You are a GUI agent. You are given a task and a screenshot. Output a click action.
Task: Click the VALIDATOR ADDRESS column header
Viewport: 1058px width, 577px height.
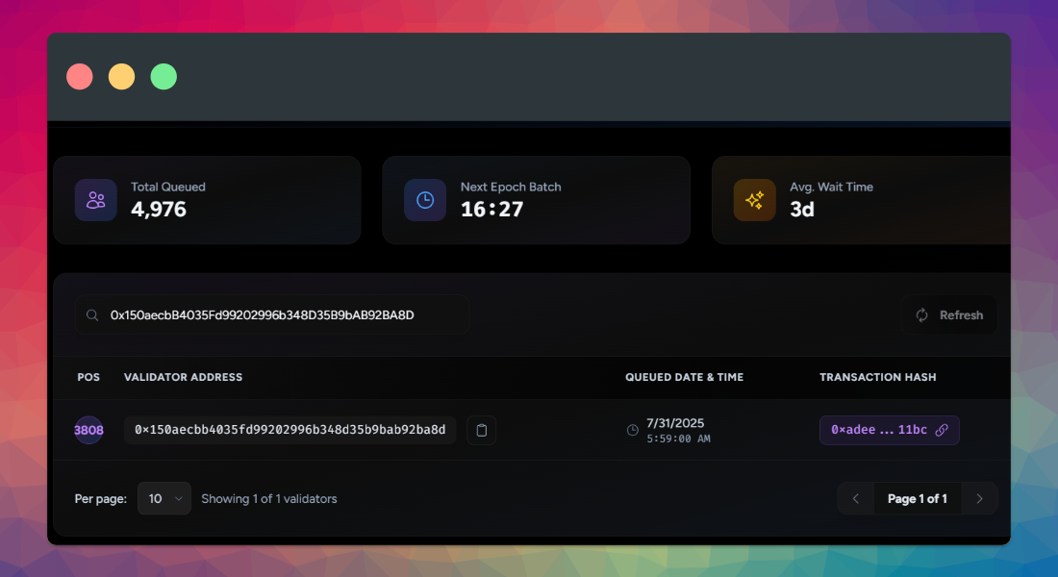183,377
